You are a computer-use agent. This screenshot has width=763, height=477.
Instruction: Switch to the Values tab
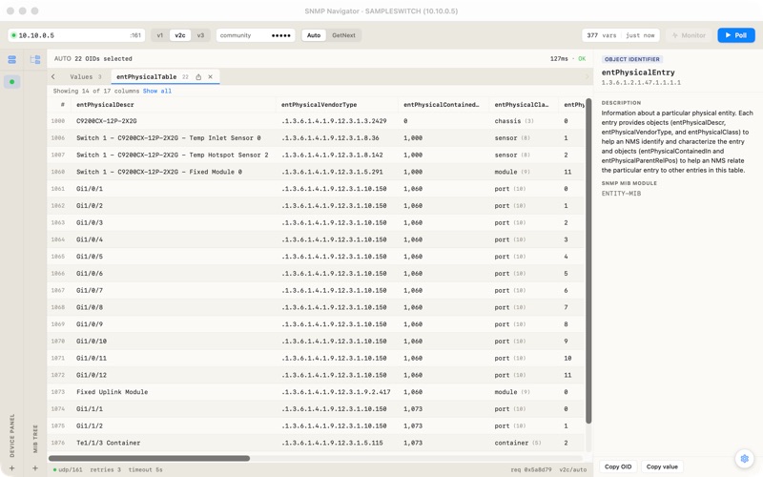pos(85,77)
